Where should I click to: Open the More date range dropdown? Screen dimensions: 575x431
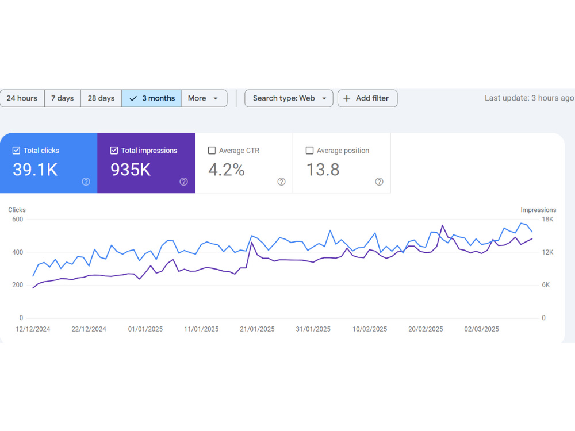(x=204, y=98)
